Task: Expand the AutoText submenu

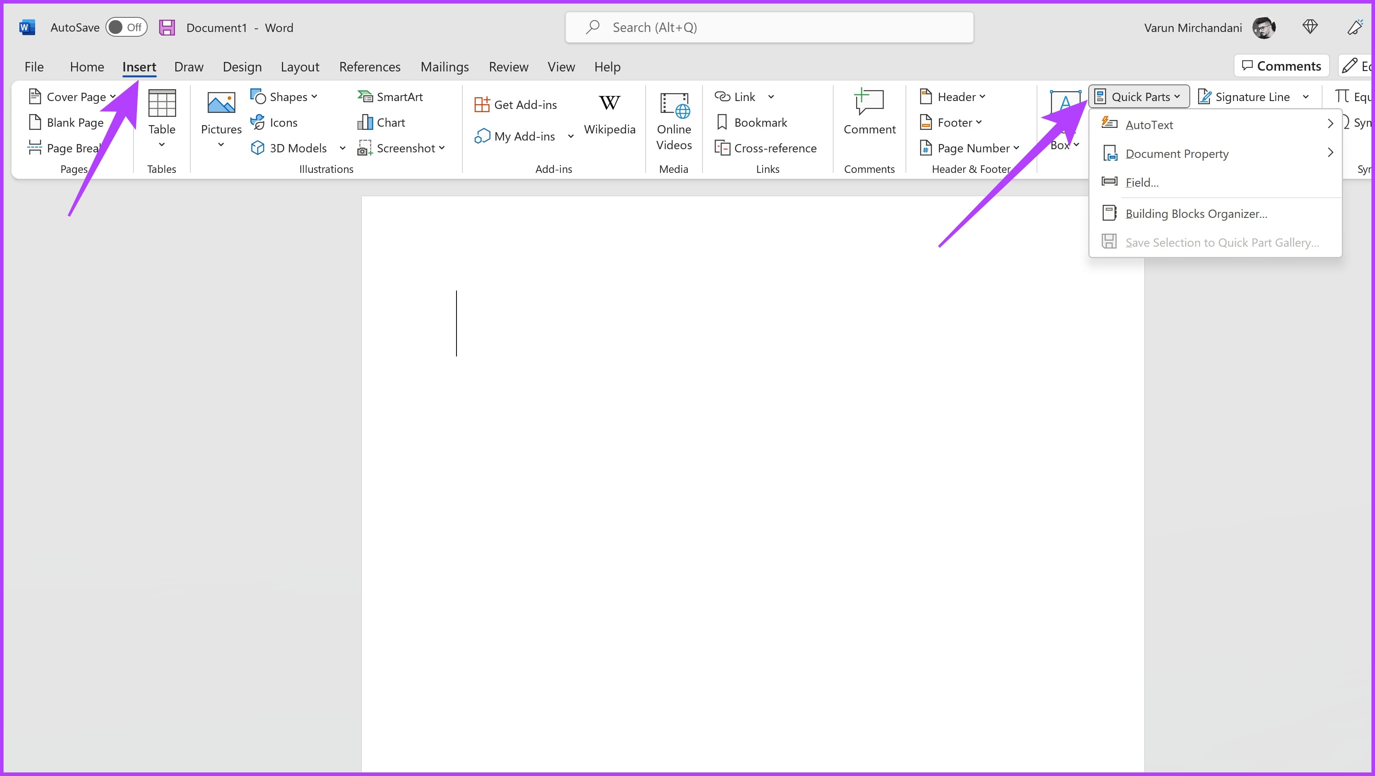Action: (x=1150, y=124)
